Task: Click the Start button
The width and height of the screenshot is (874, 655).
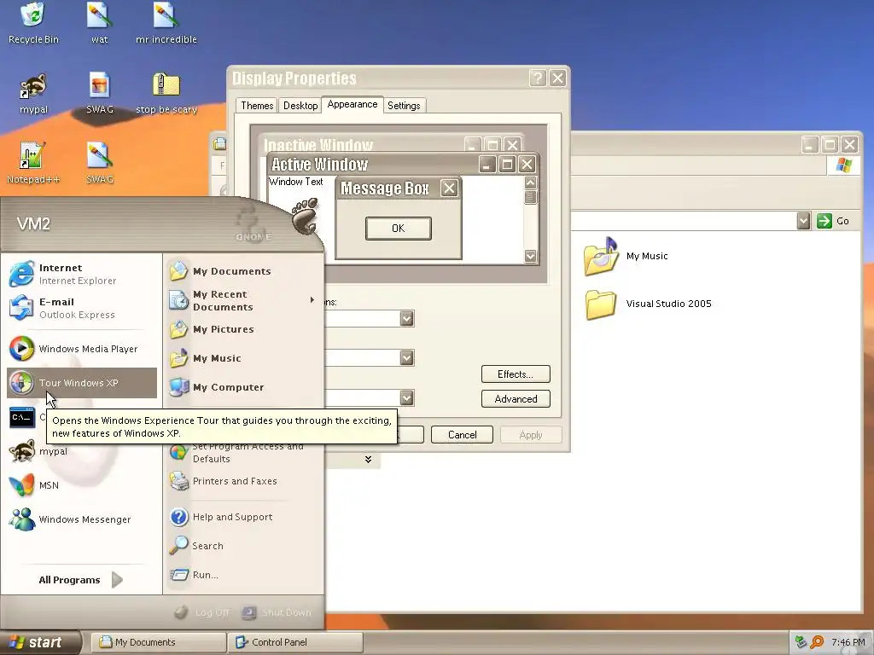Action: (x=40, y=642)
